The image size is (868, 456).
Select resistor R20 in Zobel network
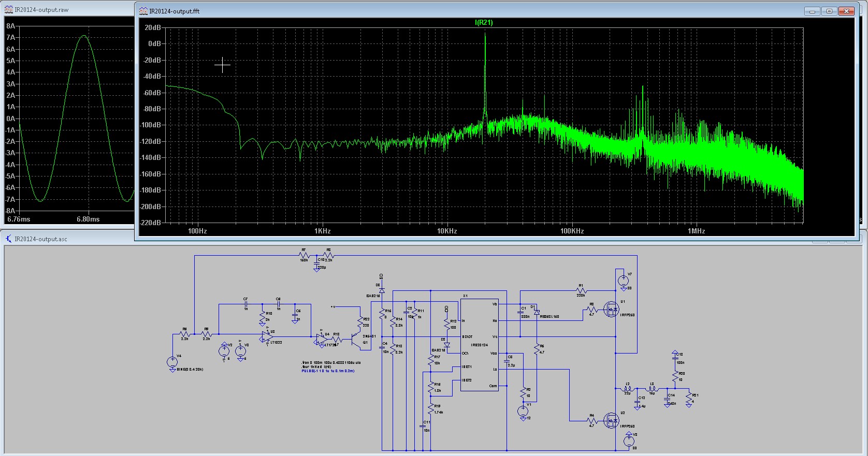click(x=675, y=377)
